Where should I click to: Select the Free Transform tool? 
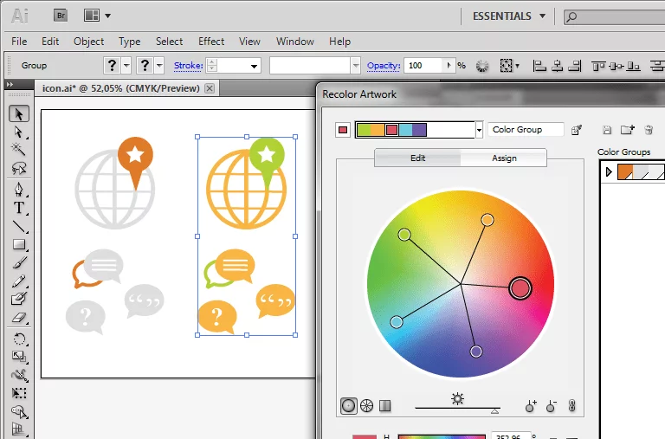19,393
